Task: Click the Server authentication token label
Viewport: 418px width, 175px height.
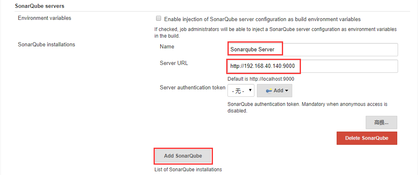Action: tap(193, 88)
